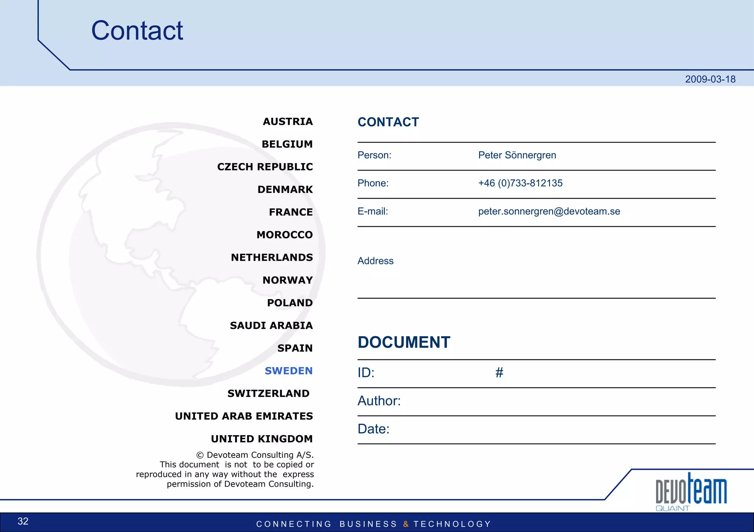
Task: Click the highlighted SWEDEN entry
Action: pos(289,371)
